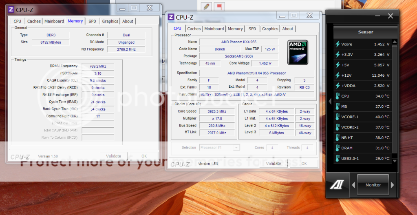Click the HT Link value 2077.0 MHz
Image resolution: width=417 pixels, height=215 pixels.
(217, 133)
